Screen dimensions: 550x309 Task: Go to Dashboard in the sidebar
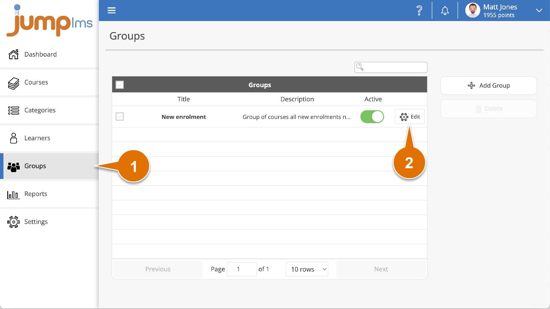click(49, 55)
